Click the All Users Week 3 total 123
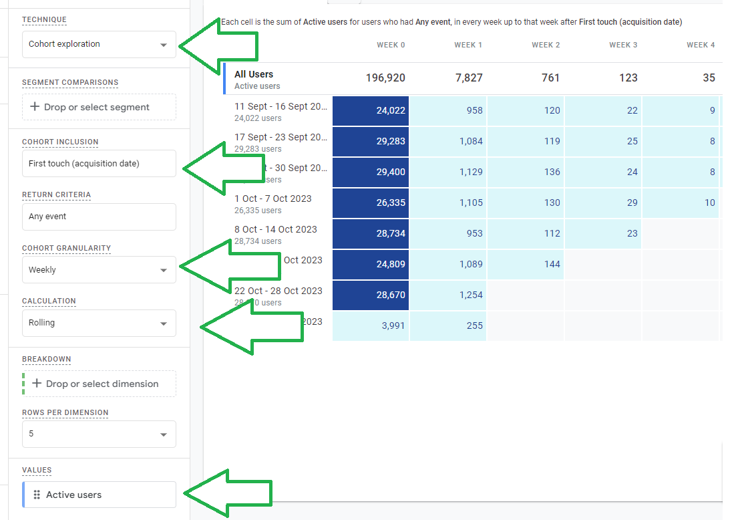The width and height of the screenshot is (748, 520). click(x=628, y=78)
